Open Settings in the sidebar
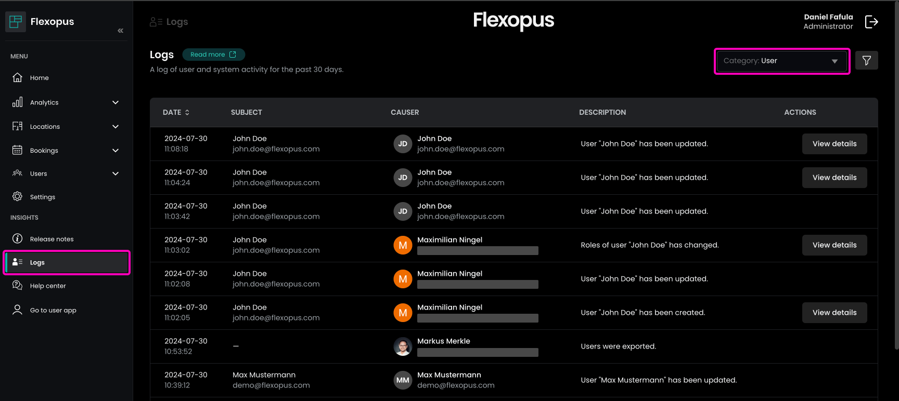899x401 pixels. tap(42, 197)
